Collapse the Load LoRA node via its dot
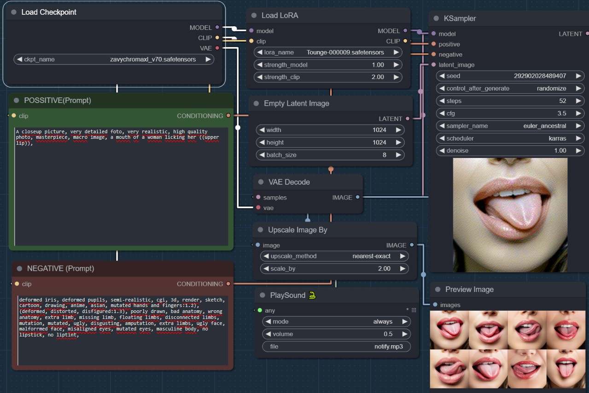The image size is (589, 393). [x=254, y=16]
